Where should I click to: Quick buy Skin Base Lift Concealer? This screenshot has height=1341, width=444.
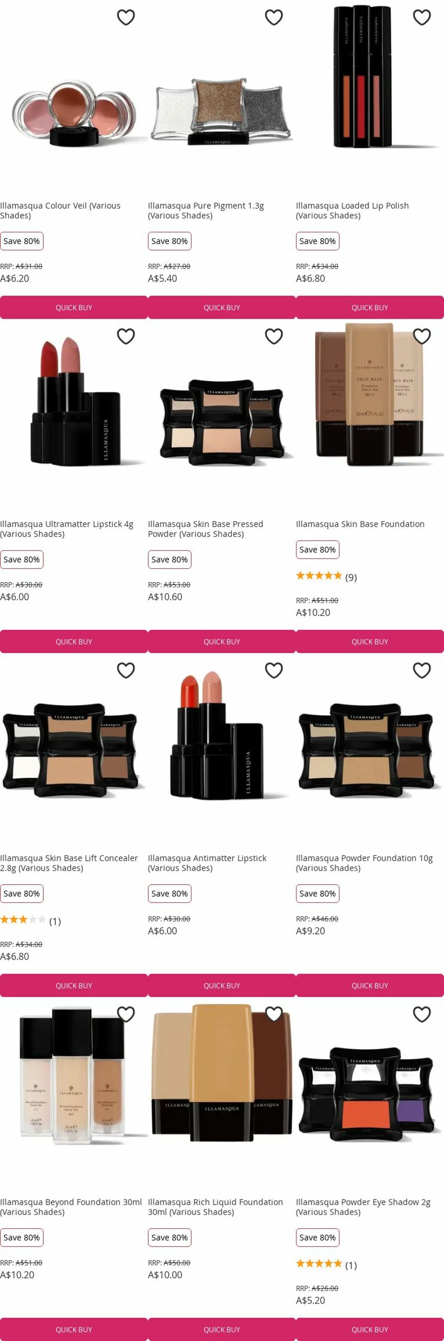click(74, 986)
